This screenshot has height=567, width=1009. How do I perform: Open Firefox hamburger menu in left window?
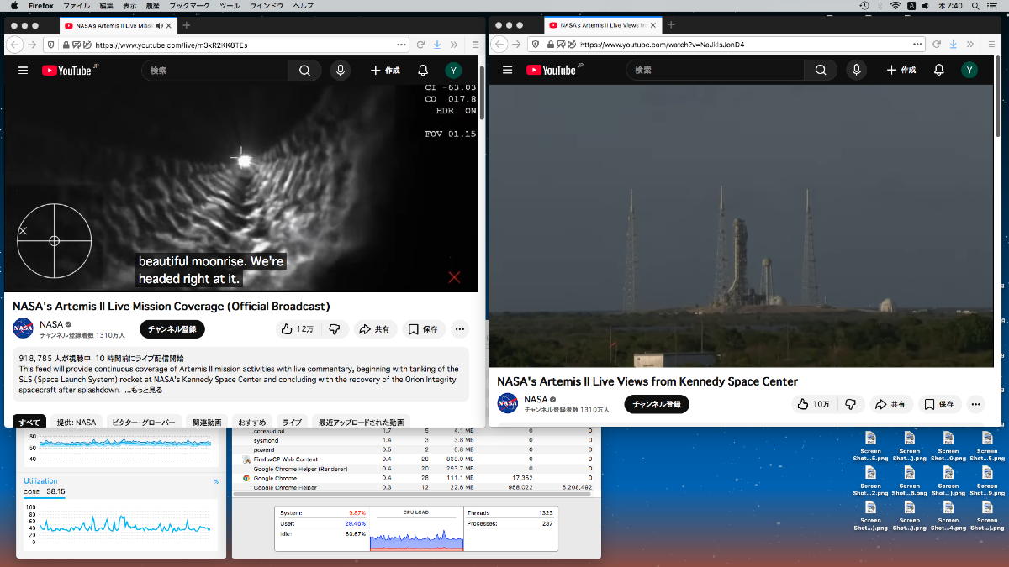point(475,45)
